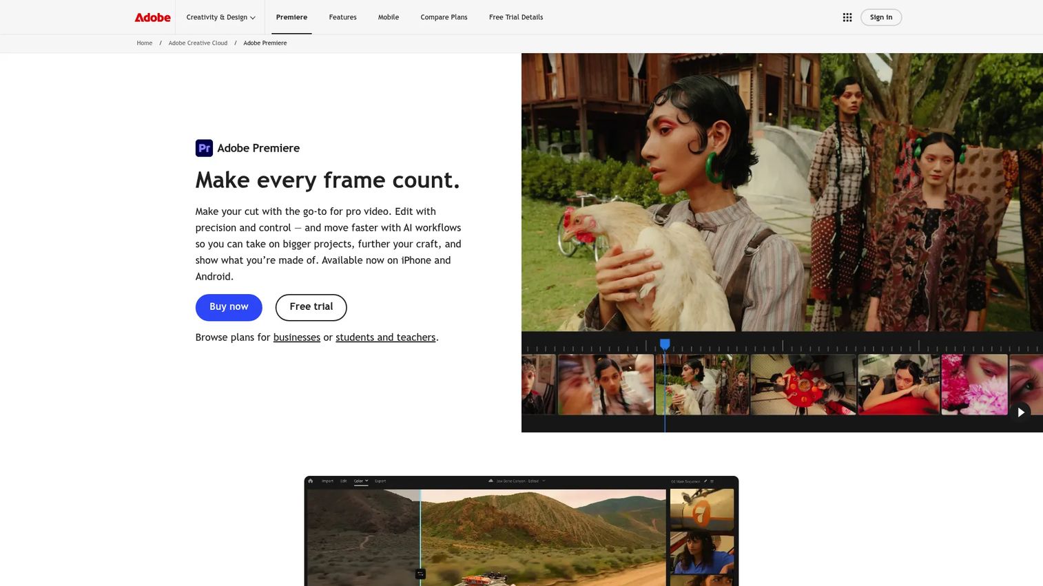Select the Premiere tab in the navigation
The height and width of the screenshot is (586, 1043).
291,17
